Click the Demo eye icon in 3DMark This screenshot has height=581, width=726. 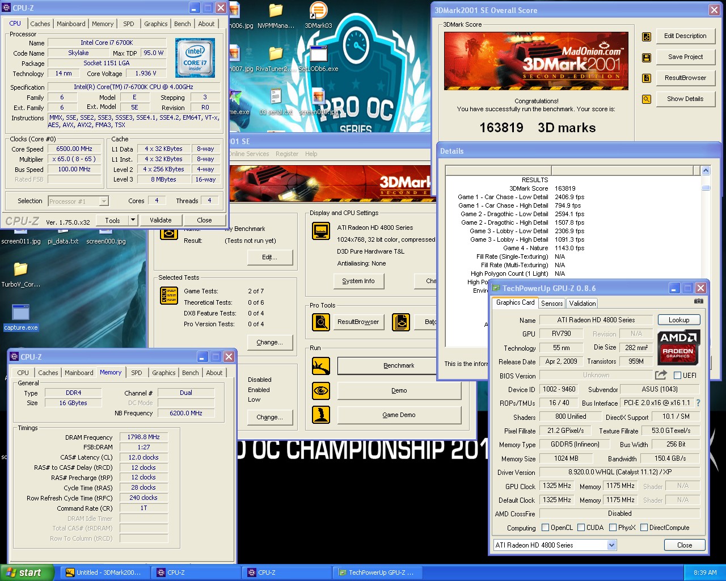[x=321, y=390]
